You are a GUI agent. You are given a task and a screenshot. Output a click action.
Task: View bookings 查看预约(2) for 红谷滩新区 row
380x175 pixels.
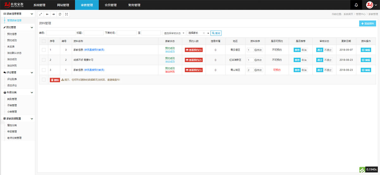[193, 60]
